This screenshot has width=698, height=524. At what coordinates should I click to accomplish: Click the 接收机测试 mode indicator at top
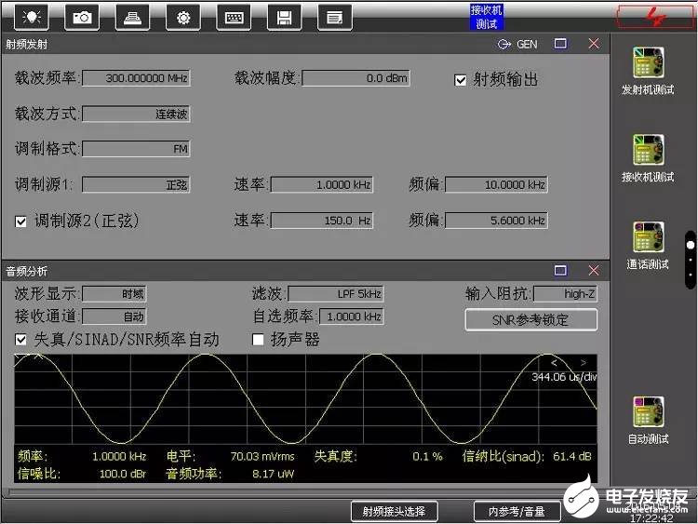(487, 17)
